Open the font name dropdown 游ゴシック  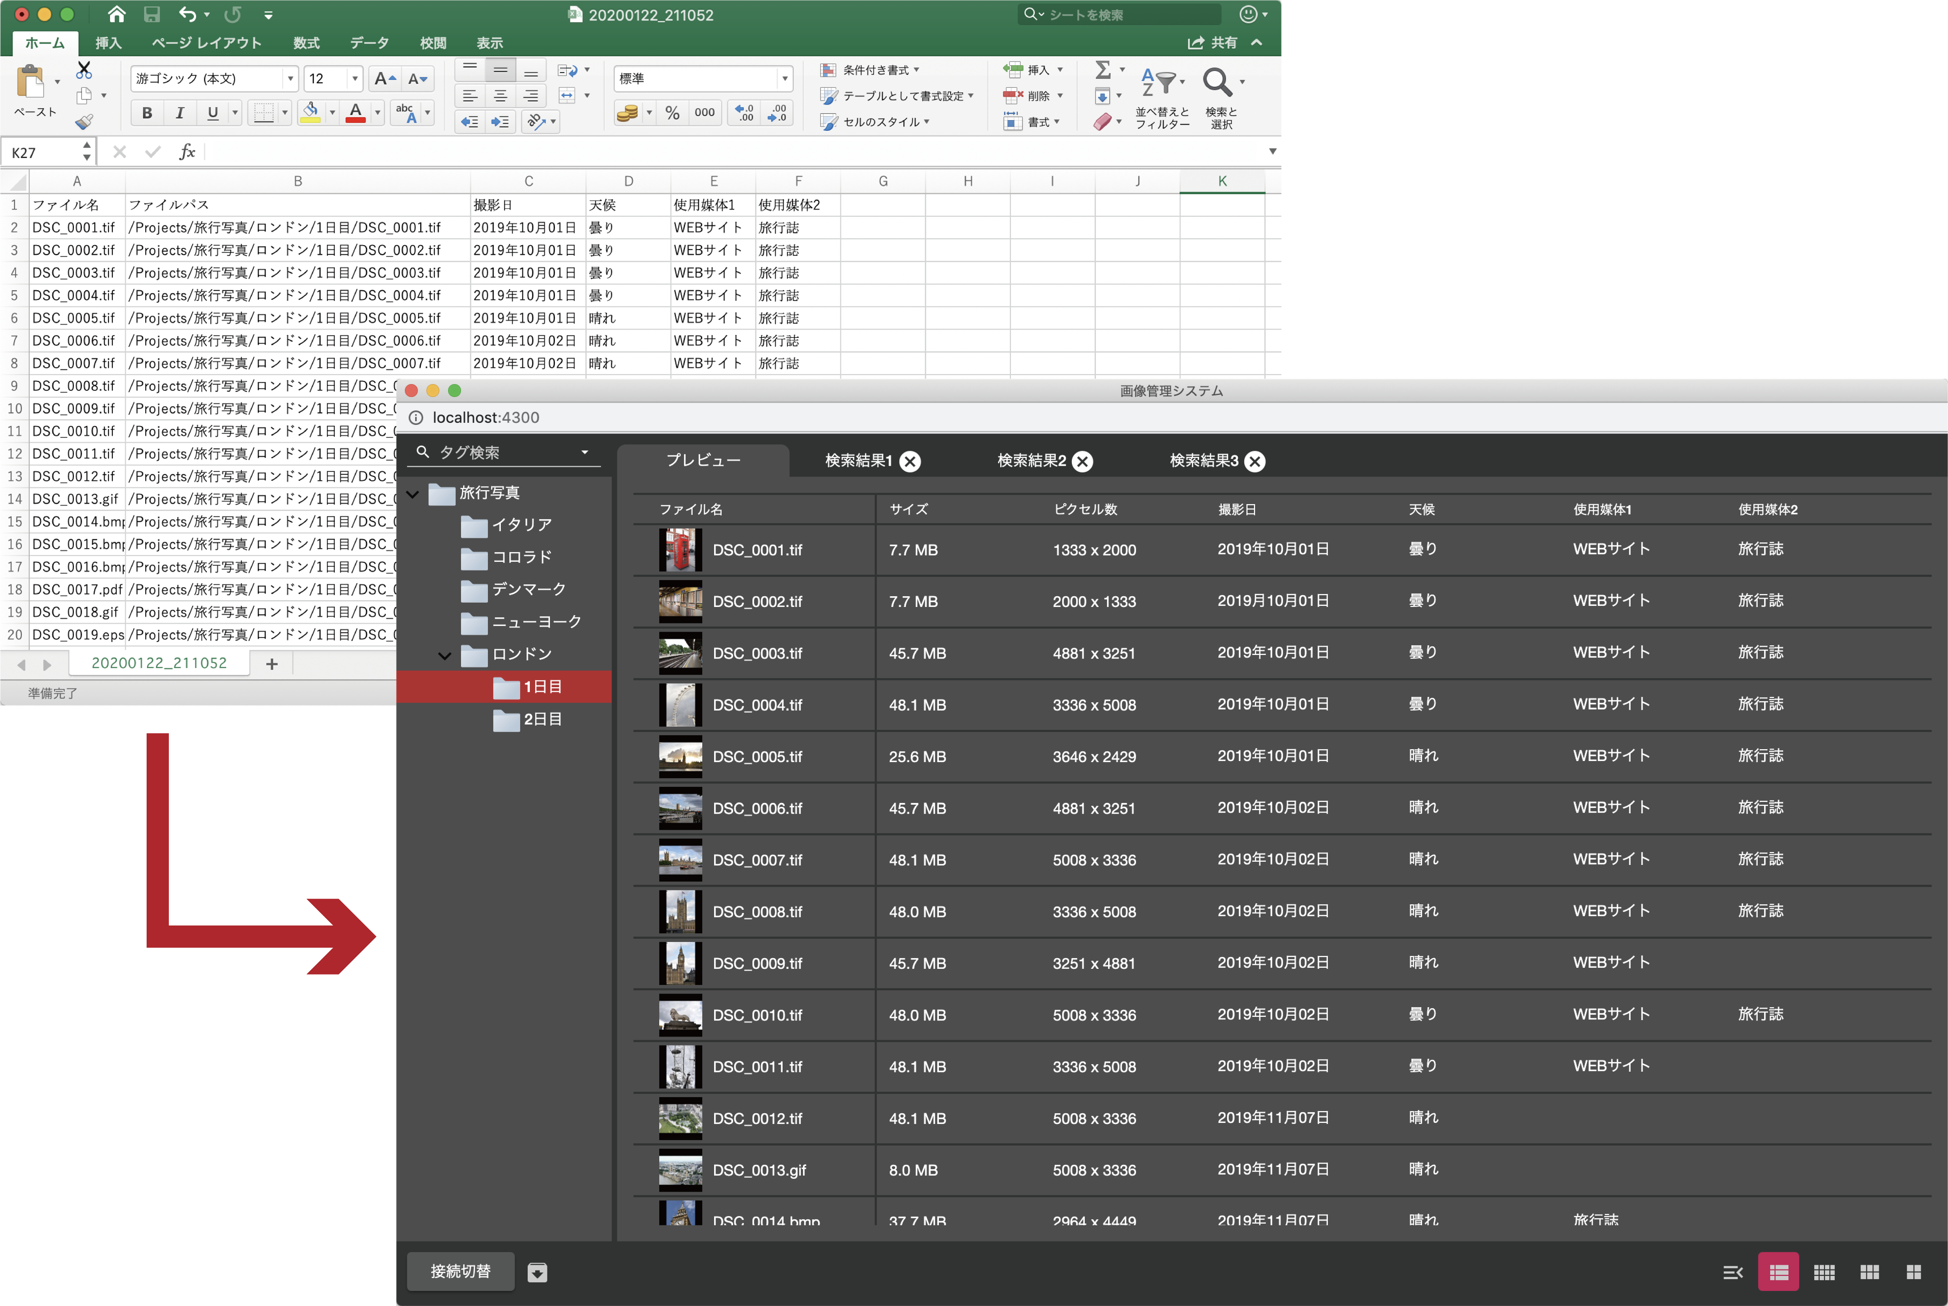[290, 79]
